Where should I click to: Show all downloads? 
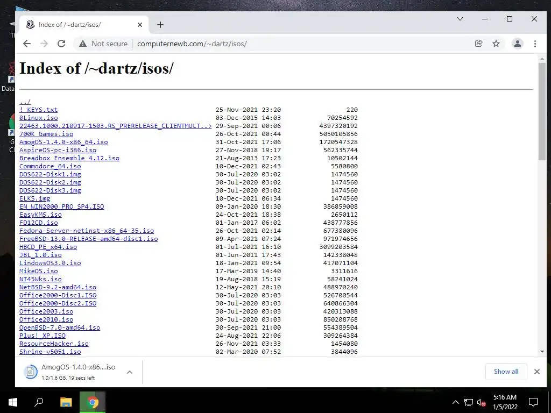pos(506,372)
